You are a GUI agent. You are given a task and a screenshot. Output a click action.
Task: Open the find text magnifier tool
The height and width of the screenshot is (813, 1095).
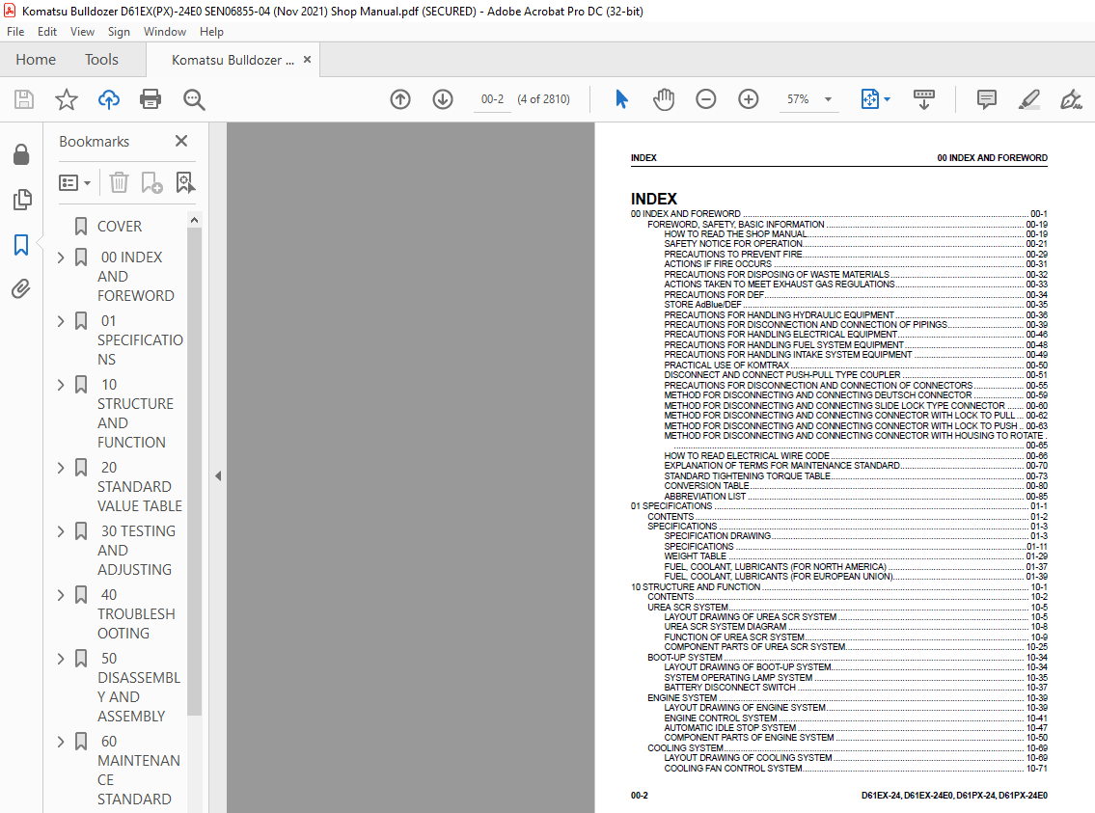click(x=194, y=99)
